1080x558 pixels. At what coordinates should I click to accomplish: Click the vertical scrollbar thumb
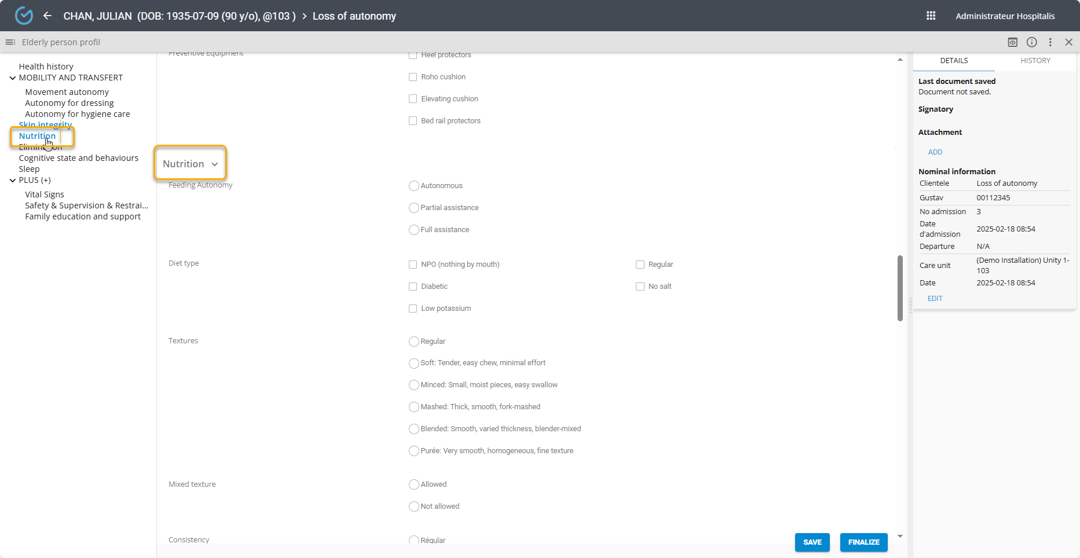pyautogui.click(x=900, y=288)
